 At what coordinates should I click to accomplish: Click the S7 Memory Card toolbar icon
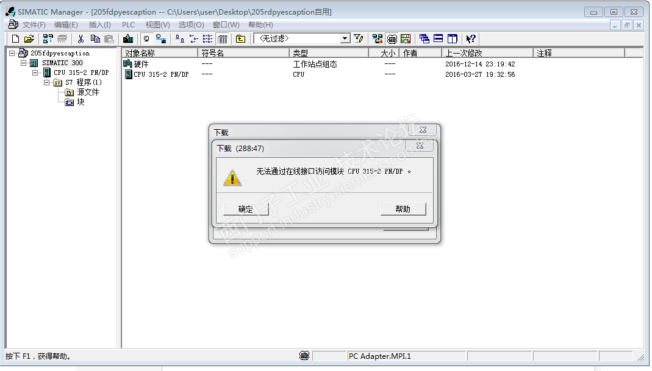click(62, 39)
